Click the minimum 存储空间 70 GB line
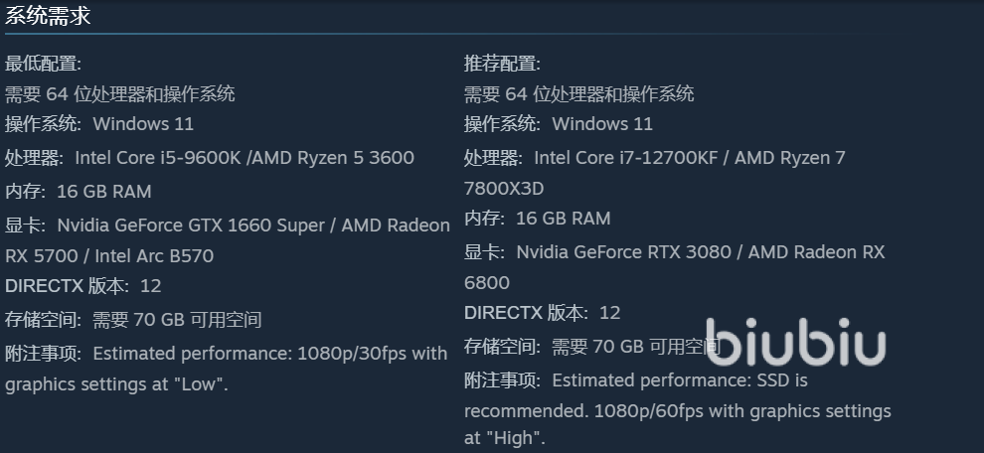Viewport: 984px width, 453px height. tap(133, 320)
